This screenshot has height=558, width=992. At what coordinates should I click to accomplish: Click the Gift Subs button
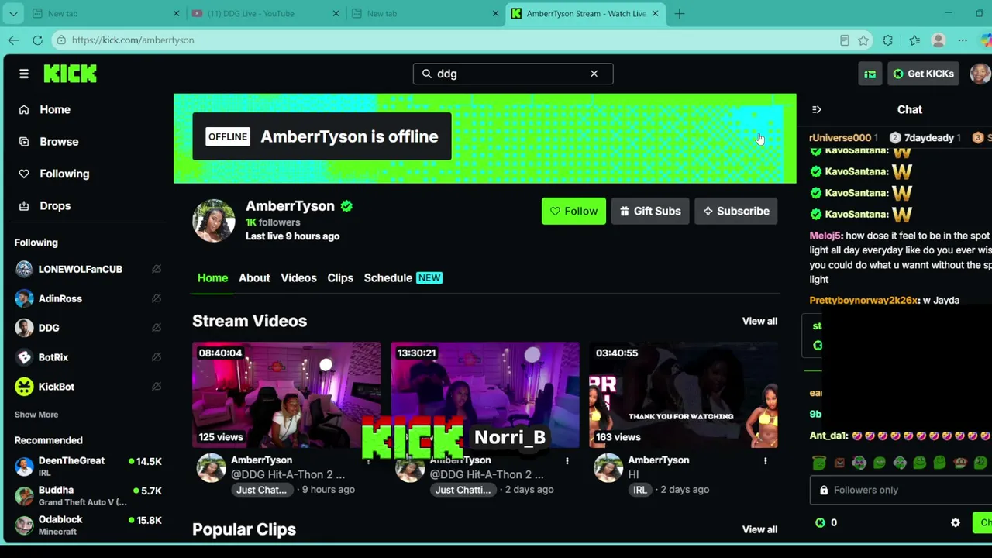(650, 211)
